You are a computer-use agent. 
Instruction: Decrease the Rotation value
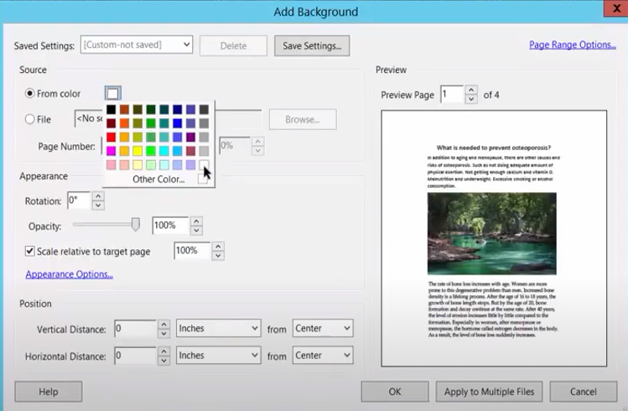(x=98, y=205)
